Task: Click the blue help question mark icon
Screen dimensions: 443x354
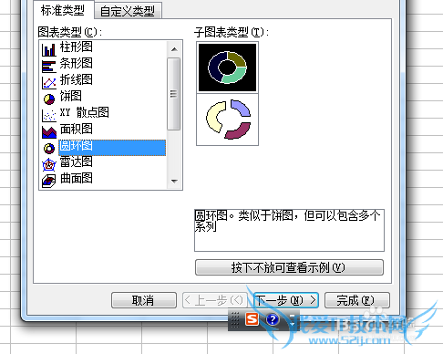Action: click(273, 319)
